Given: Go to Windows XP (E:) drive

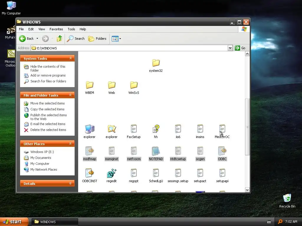Looking at the screenshot, I should (42, 152).
